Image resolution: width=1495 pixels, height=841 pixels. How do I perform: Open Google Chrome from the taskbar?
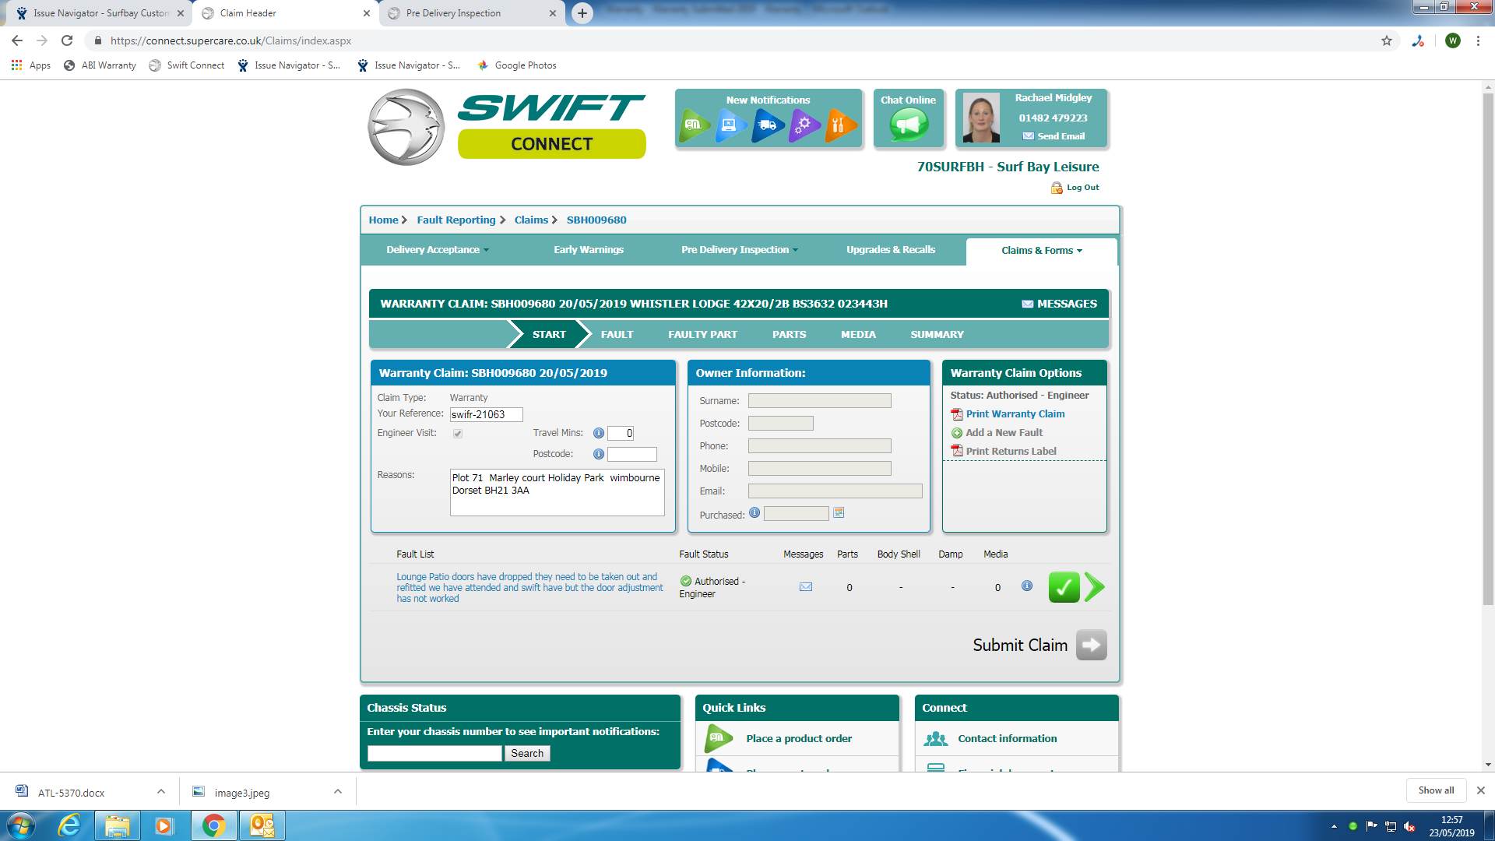click(x=213, y=825)
